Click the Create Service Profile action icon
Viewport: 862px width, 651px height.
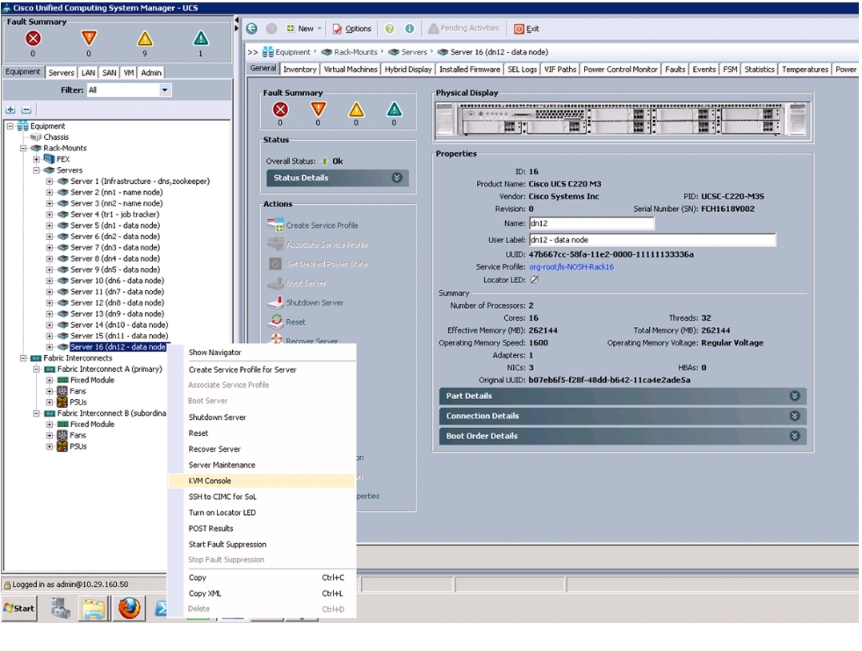point(275,225)
